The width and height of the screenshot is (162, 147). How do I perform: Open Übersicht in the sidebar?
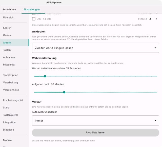point(14,17)
